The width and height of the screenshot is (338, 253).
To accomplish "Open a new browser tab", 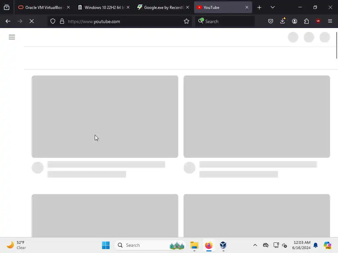I will pos(259,8).
